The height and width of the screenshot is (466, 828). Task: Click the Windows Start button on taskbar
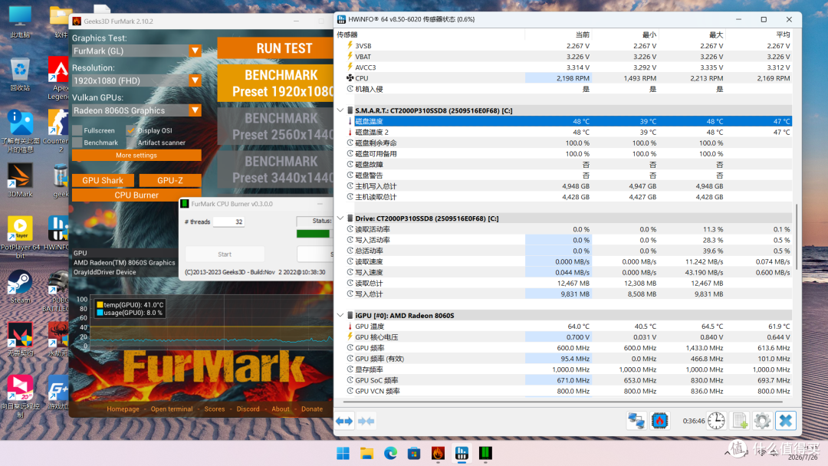click(x=343, y=453)
